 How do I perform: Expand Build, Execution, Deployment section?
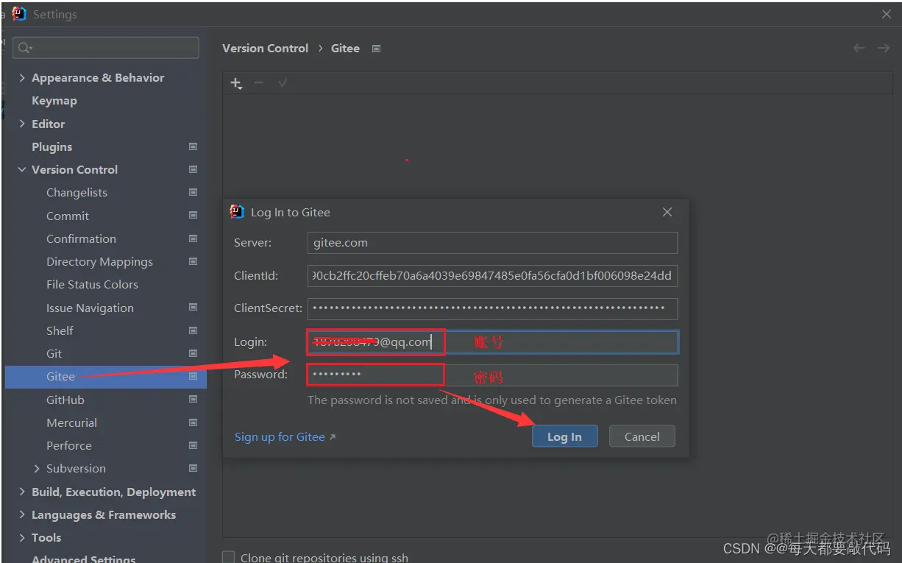(22, 492)
